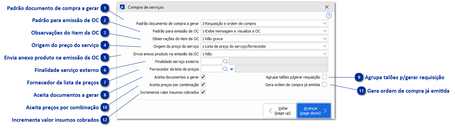Image resolution: width=455 pixels, height=129 pixels.
Task: Click the search magnifier for Fornecedor da lista de preços
Action: point(225,69)
